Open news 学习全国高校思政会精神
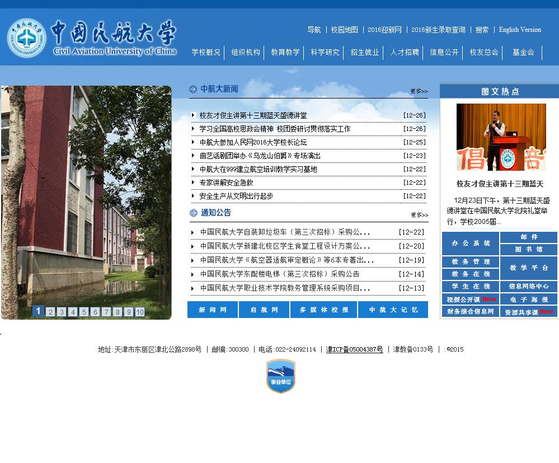 pos(275,129)
